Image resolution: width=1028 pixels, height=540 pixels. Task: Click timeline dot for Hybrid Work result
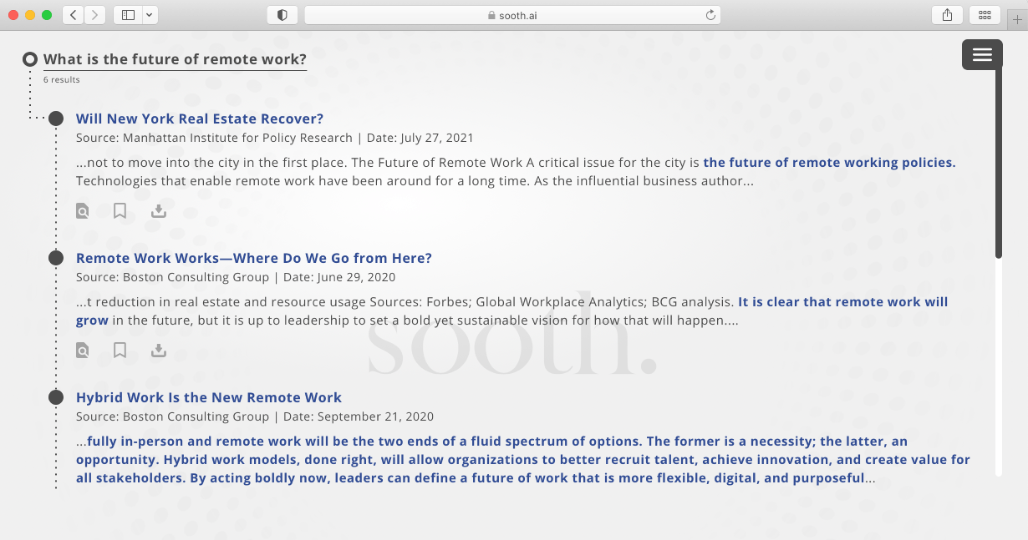56,397
